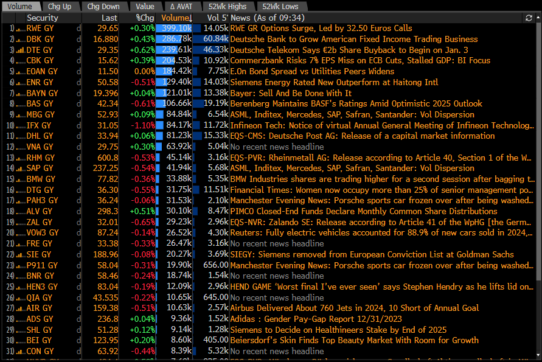Click the 'd' delayed marker on RWE GY row

pyautogui.click(x=79, y=29)
